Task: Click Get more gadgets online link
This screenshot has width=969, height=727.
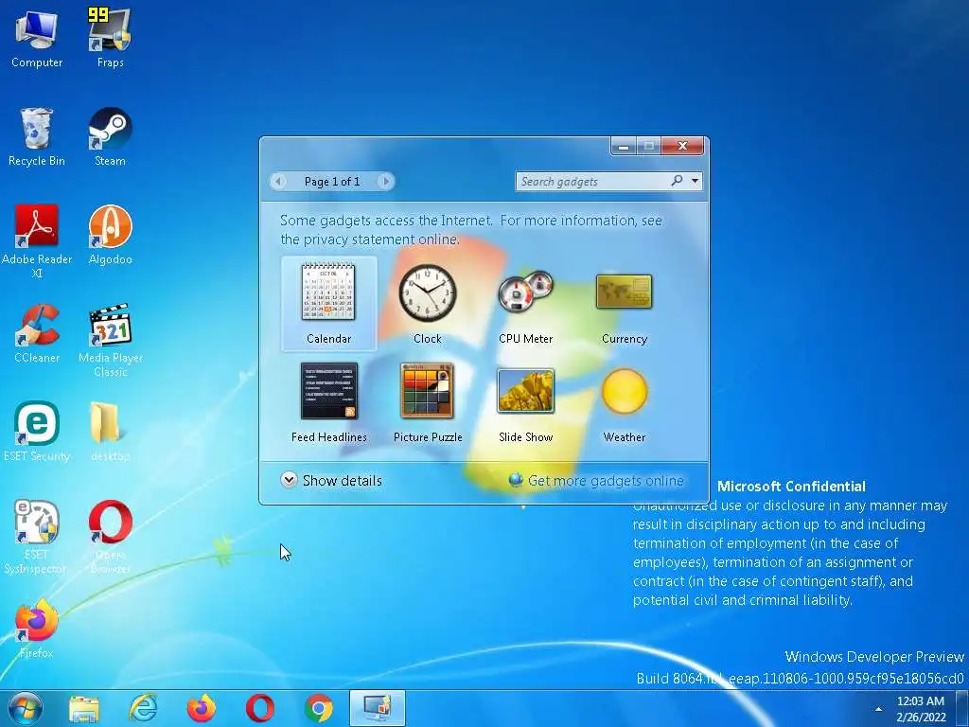Action: tap(596, 480)
